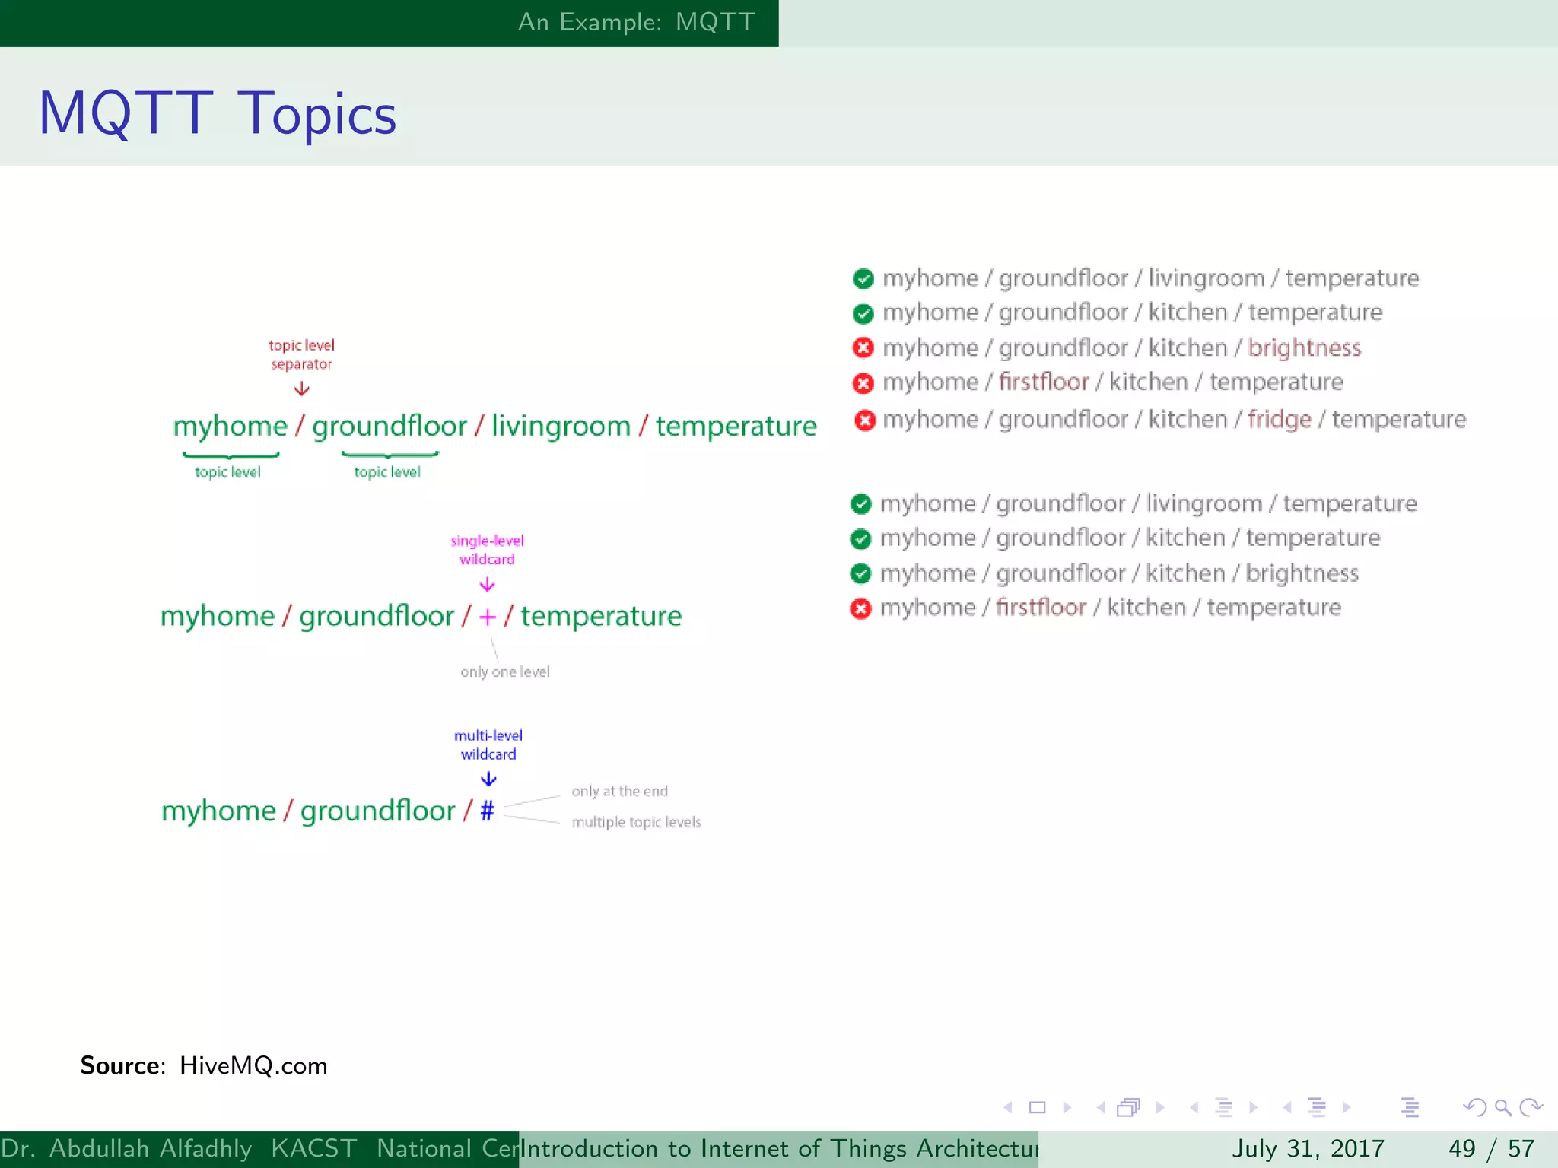
Task: Click red cross beside 'fridge / temperature' line
Action: pos(864,420)
